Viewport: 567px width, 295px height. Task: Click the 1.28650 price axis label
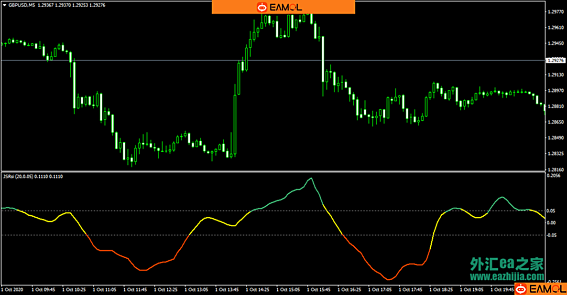click(556, 122)
